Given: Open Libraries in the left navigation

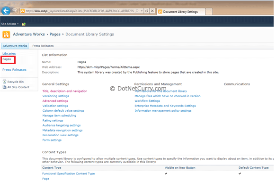Looking at the screenshot, I should point(9,53).
